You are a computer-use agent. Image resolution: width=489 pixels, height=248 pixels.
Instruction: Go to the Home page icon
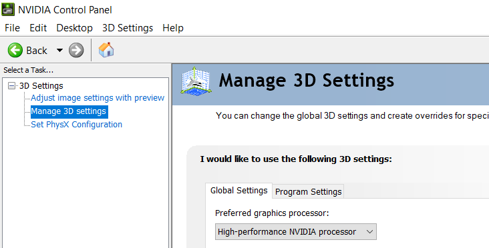click(x=106, y=50)
